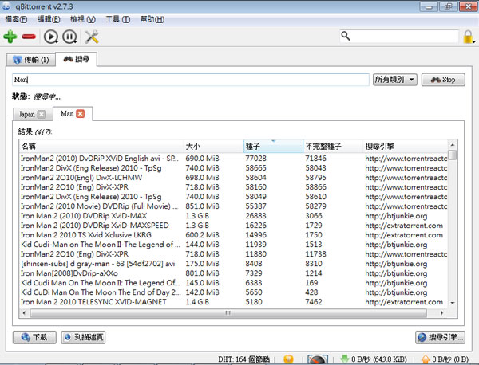Screen dimensions: 479x365
Task: Sort results by the 大小 column header
Action: coord(212,147)
